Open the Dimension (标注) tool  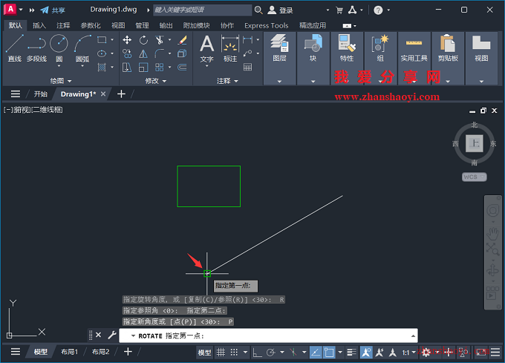pyautogui.click(x=230, y=48)
